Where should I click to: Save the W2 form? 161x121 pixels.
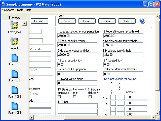pos(67,21)
